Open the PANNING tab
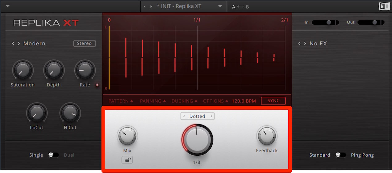This screenshot has height=173, width=392. tap(153, 101)
